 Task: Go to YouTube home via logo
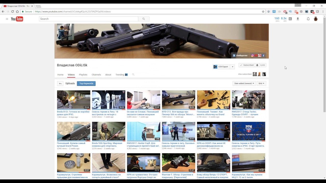click(17, 19)
